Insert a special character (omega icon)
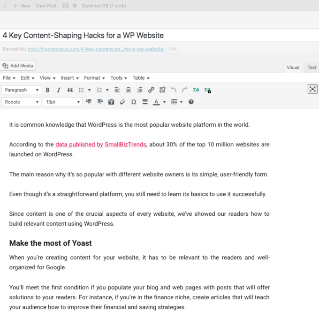The height and width of the screenshot is (319, 319). pyautogui.click(x=134, y=102)
